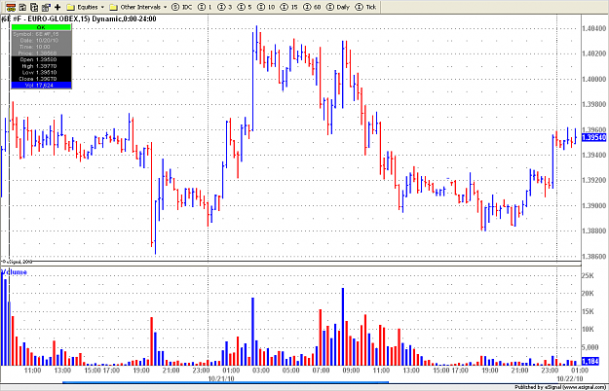Screen dimensions: 609x391
Task: Open the properties window toolbar icon
Action: coord(46,7)
